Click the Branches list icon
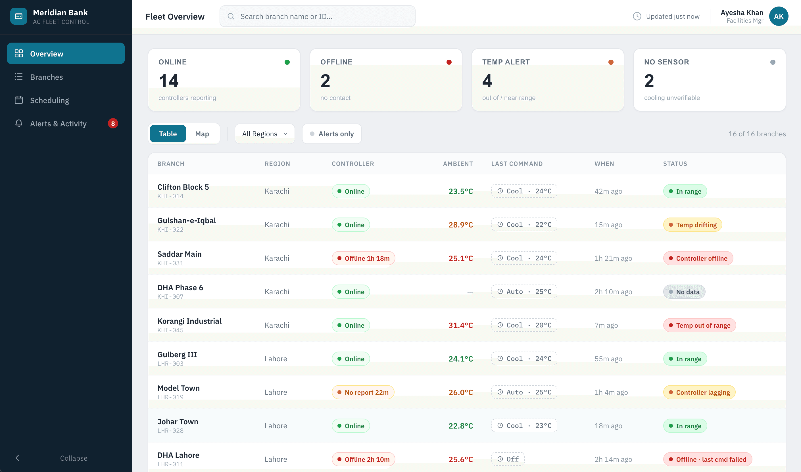 pyautogui.click(x=19, y=77)
